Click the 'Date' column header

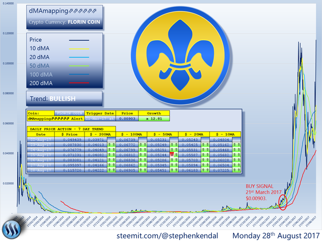pyautogui.click(x=41, y=135)
